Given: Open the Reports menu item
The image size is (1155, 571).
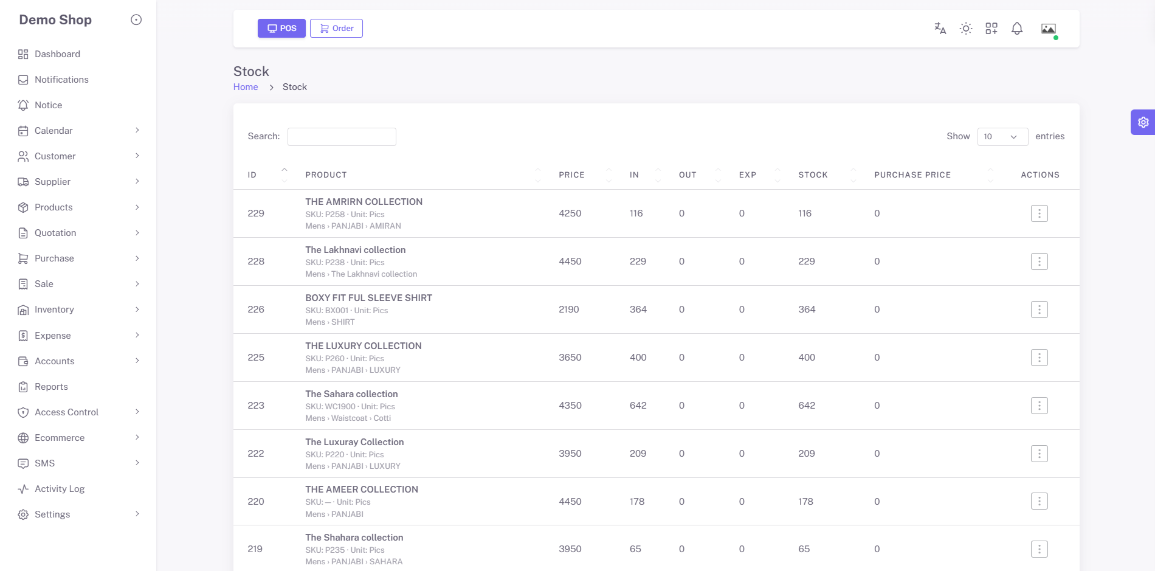Looking at the screenshot, I should click(x=79, y=387).
